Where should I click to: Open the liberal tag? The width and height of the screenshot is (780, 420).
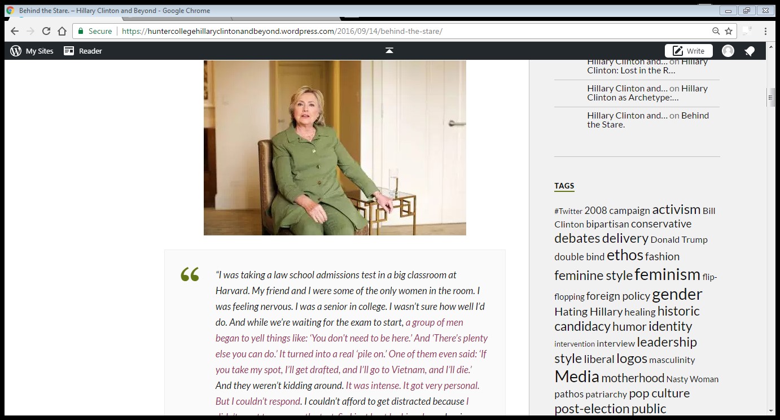pos(599,359)
